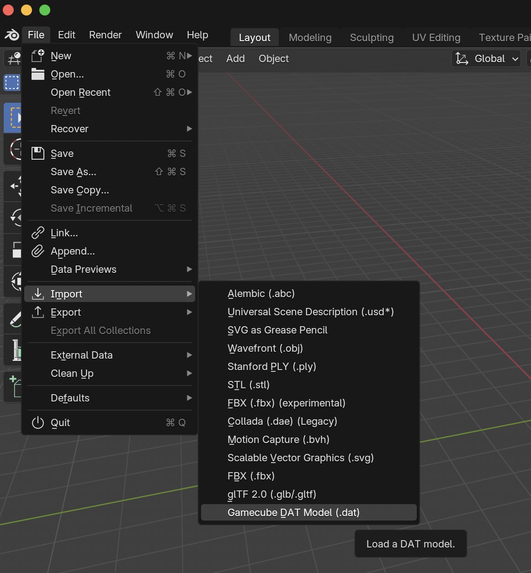Screen dimensions: 531x573
Task: Click the Open folder icon
Action: coord(37,74)
